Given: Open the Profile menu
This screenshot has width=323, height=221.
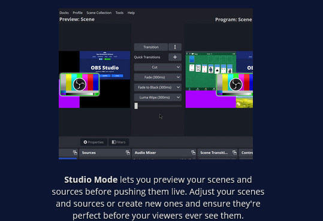Looking at the screenshot, I should tap(77, 13).
